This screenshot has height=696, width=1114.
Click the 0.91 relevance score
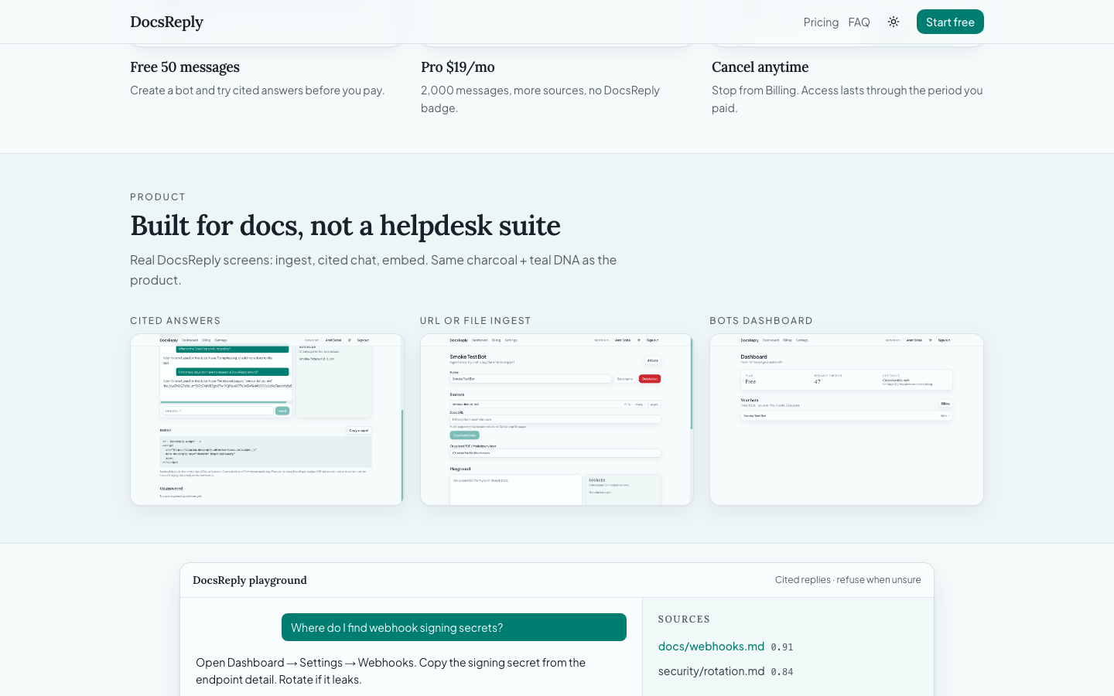coord(782,647)
